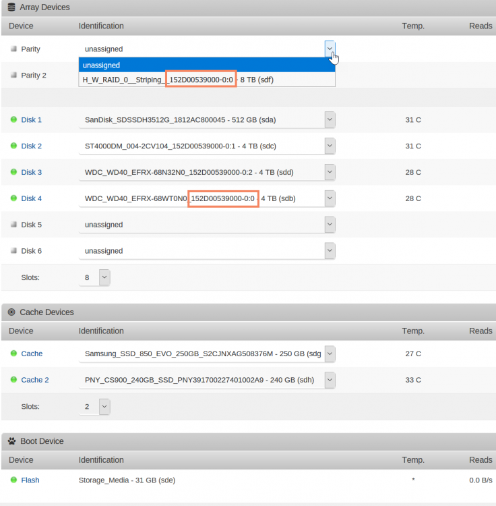The width and height of the screenshot is (496, 506).
Task: Click the Array Devices stack icon
Action: pos(11,7)
